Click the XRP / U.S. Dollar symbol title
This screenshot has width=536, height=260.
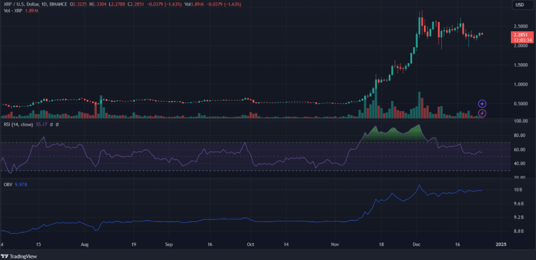(20, 4)
